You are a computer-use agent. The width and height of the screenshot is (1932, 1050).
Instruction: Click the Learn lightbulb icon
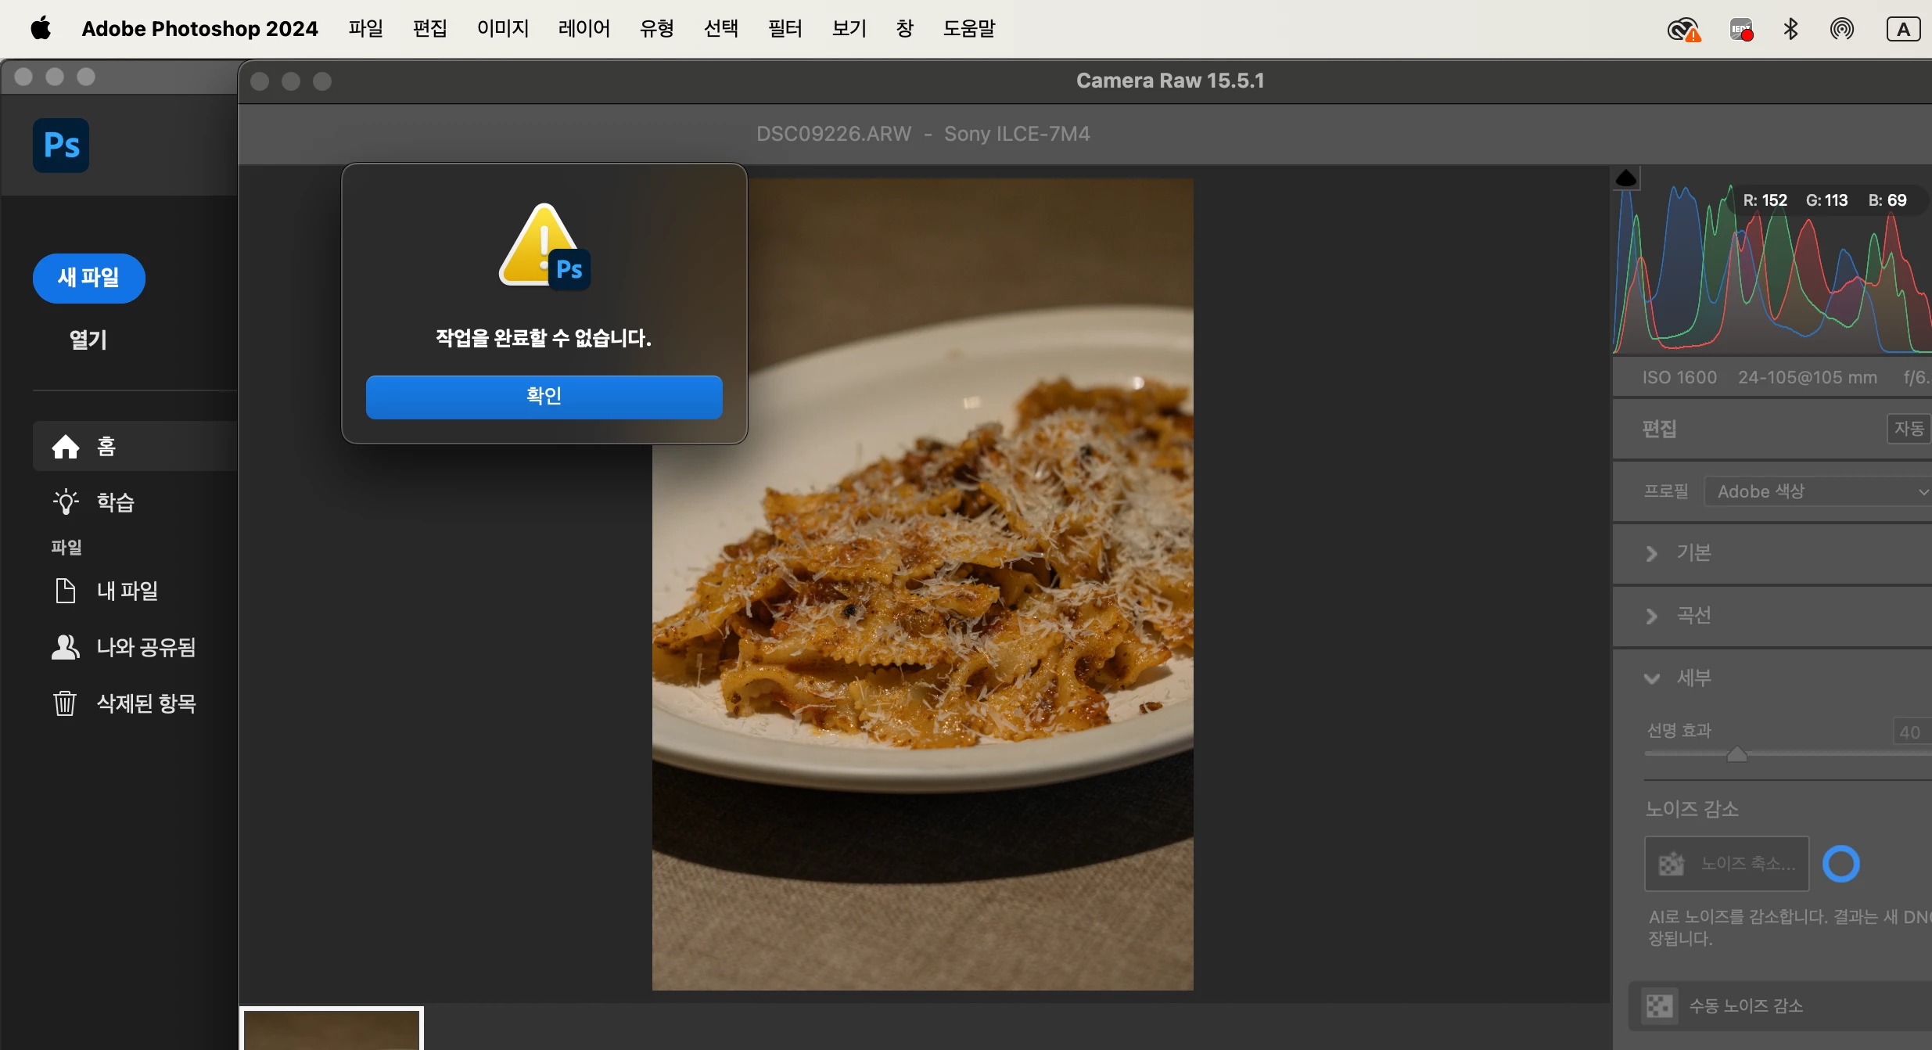66,502
